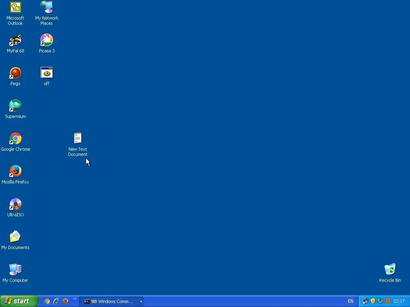Launch Chrome from Quick Launch bar
410x307 pixels.
click(47, 301)
